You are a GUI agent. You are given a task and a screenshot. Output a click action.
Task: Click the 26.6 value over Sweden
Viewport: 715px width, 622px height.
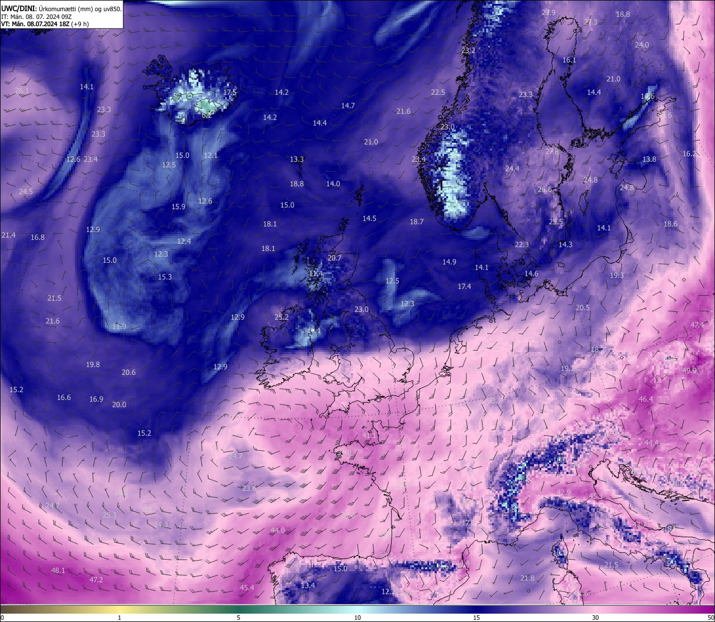(x=545, y=190)
